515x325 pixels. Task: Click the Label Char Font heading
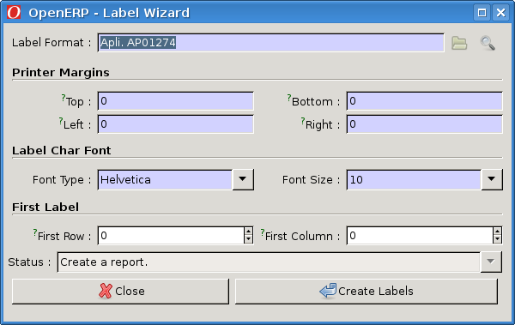click(x=62, y=150)
